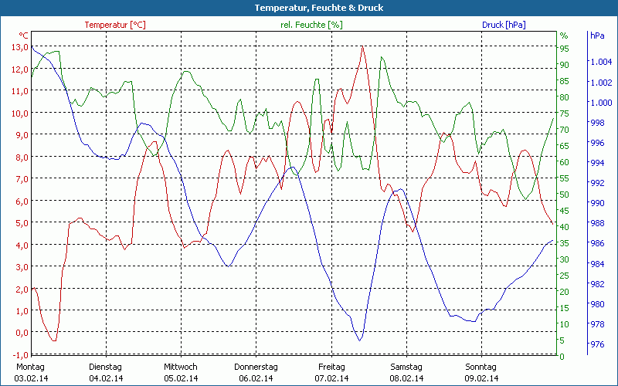
Task: Pick the 'Montag 03.02.14' date label
Action: [x=30, y=372]
